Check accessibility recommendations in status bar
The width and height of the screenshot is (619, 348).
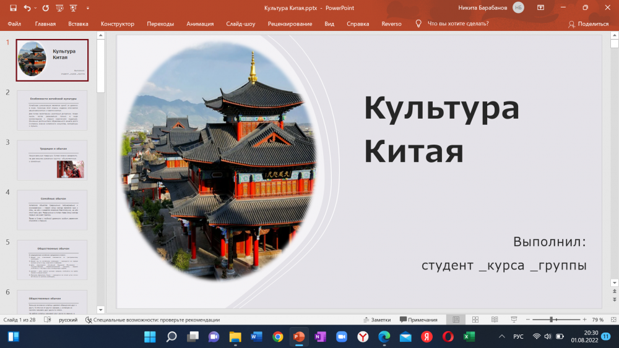tap(152, 320)
